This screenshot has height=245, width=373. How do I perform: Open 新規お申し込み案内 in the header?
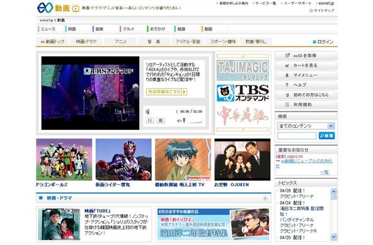pos(232,3)
